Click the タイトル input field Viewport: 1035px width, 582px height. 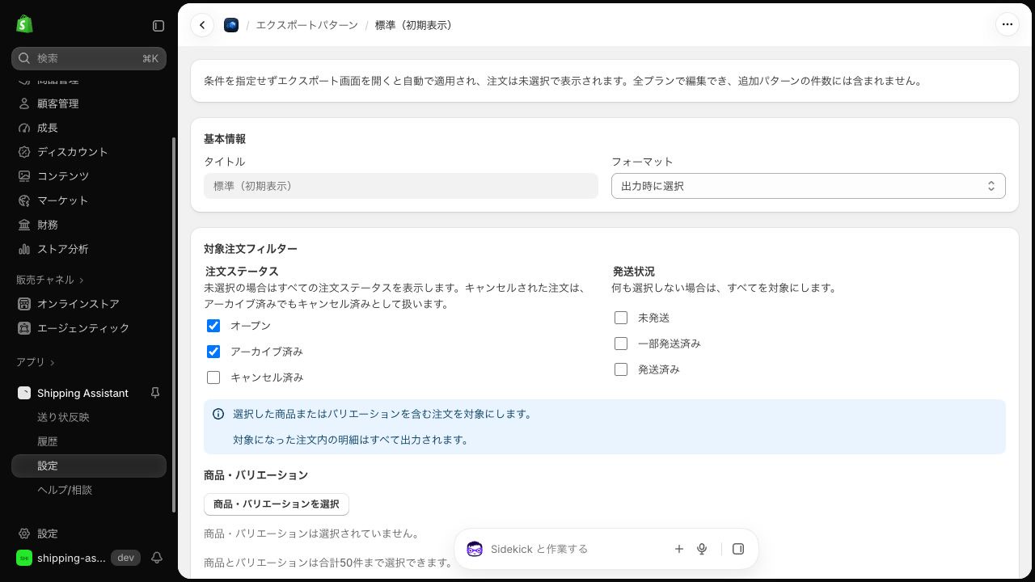pos(401,186)
